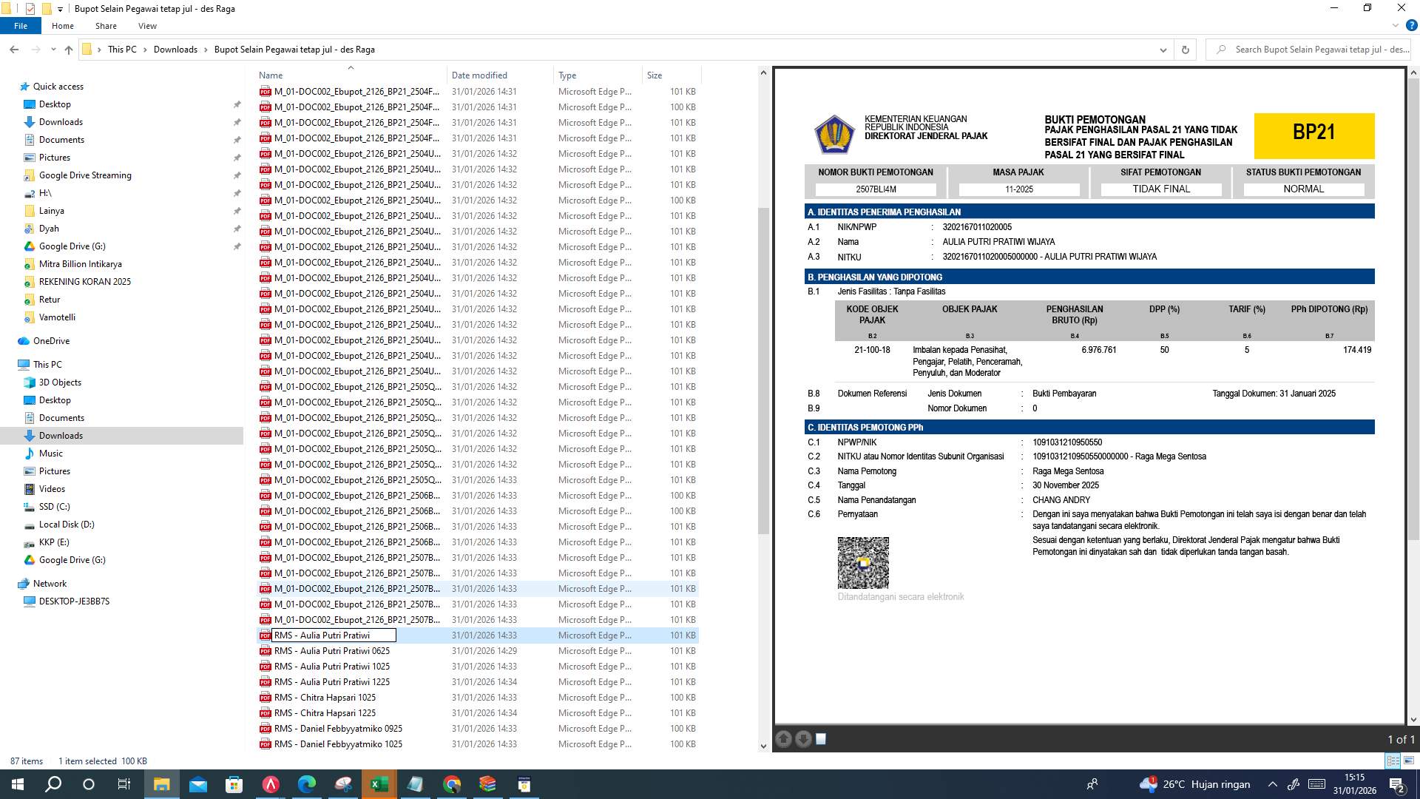Switch to the View ribbon tab

[x=147, y=25]
